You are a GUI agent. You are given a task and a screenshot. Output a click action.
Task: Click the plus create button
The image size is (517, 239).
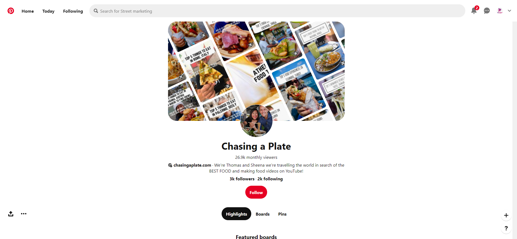(506, 215)
